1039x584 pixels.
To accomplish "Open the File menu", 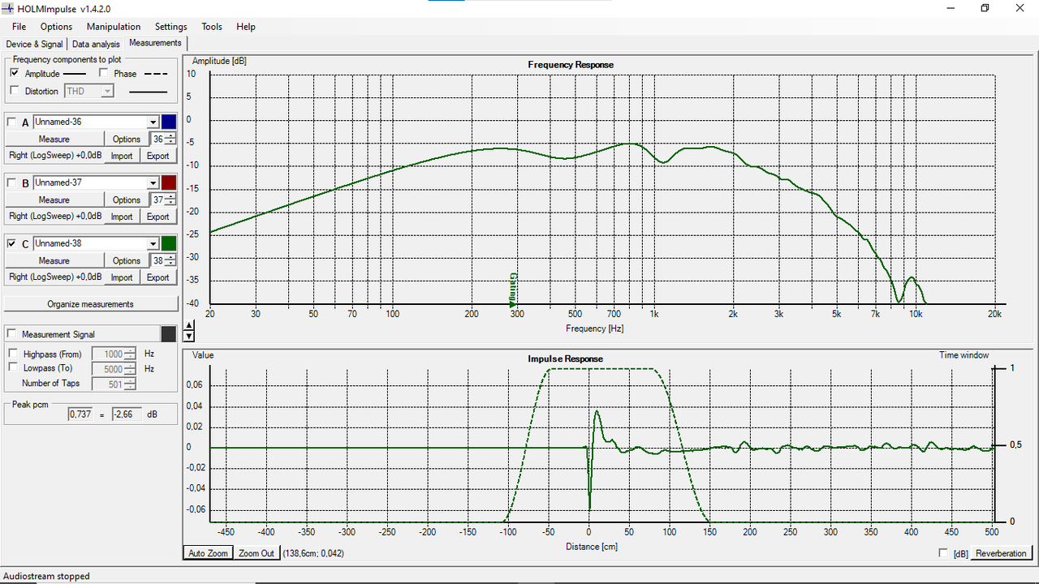I will click(x=19, y=27).
